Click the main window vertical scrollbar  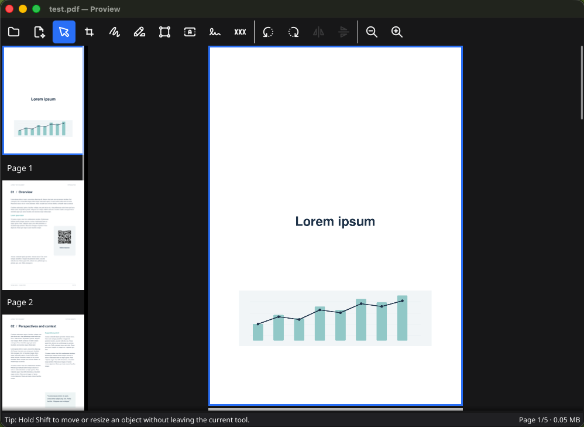tap(582, 83)
